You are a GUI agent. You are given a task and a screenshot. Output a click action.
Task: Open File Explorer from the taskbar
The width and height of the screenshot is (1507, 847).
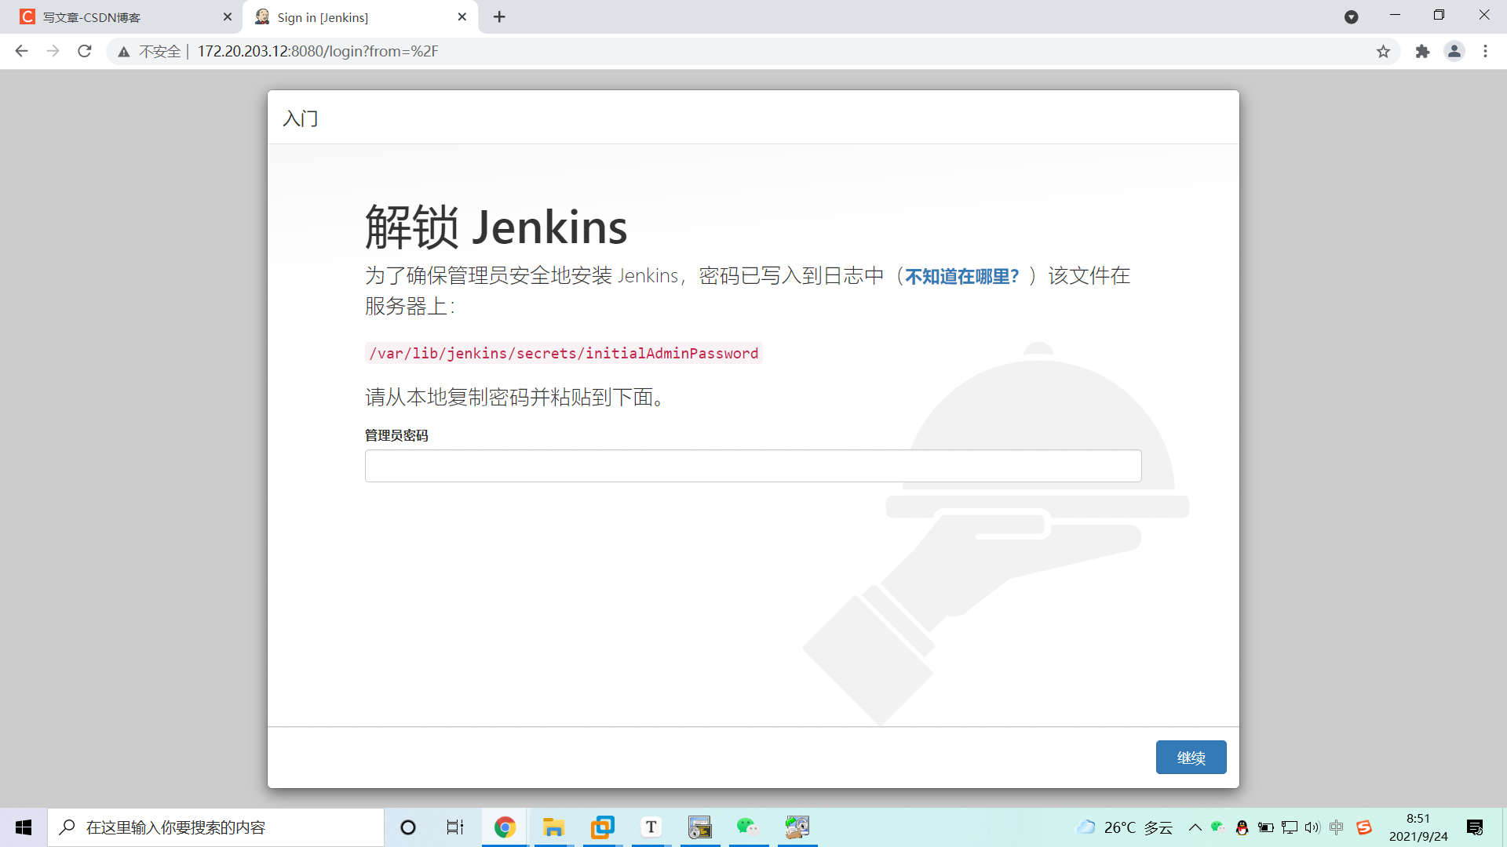553,827
